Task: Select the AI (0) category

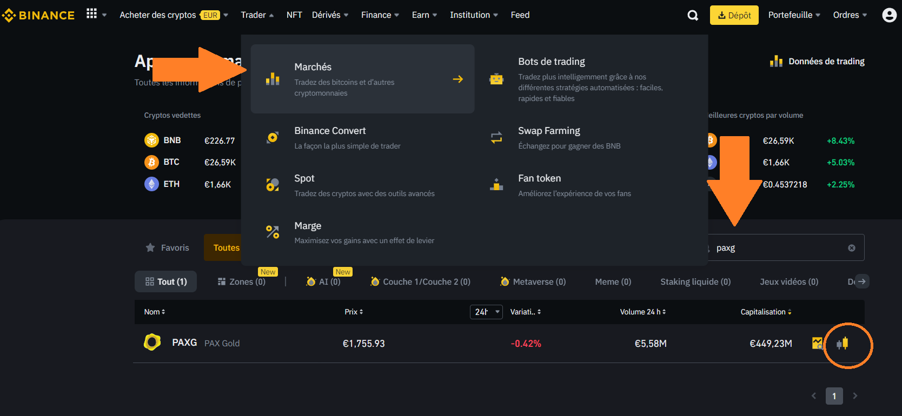Action: (x=323, y=281)
